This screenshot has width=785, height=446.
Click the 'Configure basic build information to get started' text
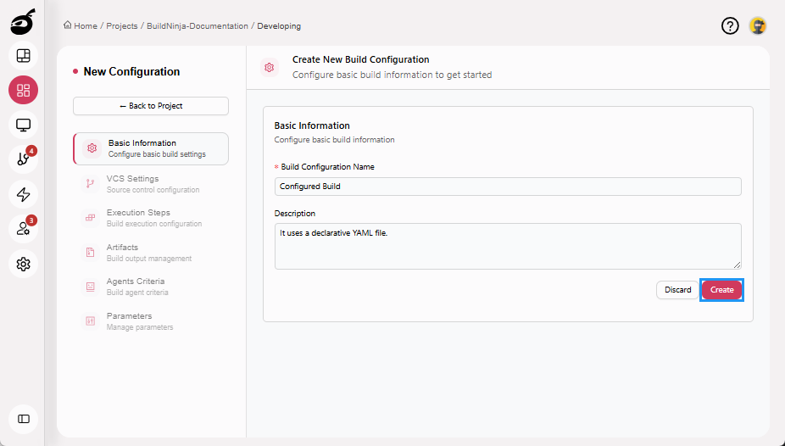tap(392, 75)
